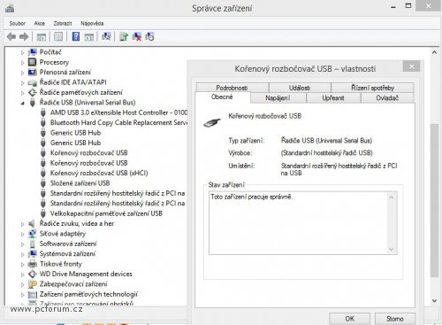This screenshot has height=325, width=442.
Task: Expand the Softwarová zařízení node
Action: pos(22,244)
